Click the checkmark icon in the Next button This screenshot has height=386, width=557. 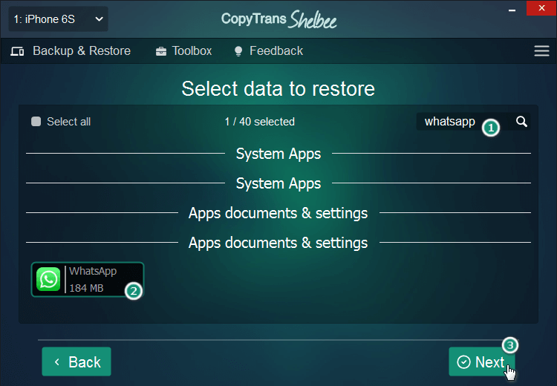[464, 362]
